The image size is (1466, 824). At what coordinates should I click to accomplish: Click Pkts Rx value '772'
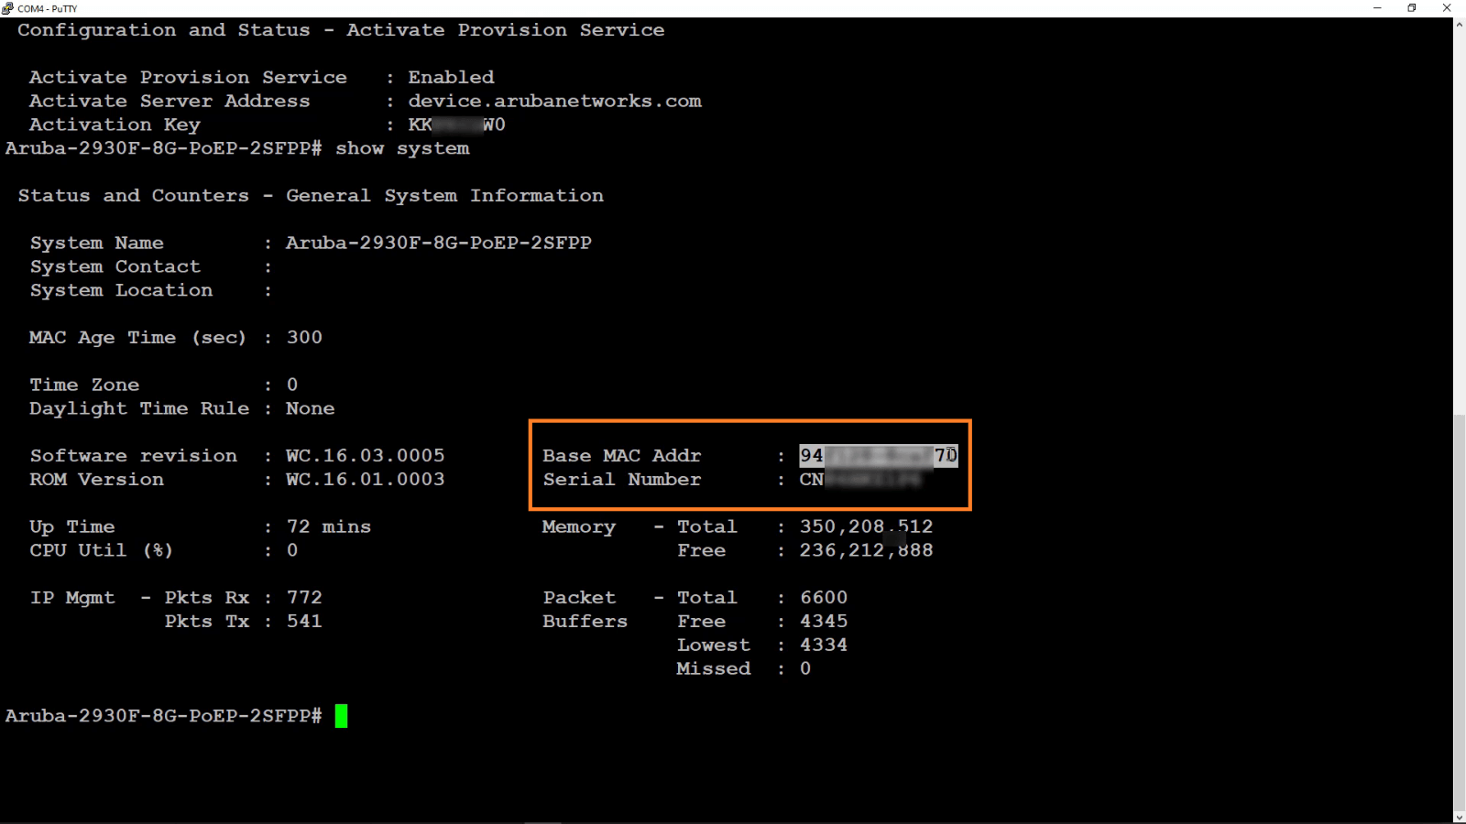pyautogui.click(x=304, y=597)
